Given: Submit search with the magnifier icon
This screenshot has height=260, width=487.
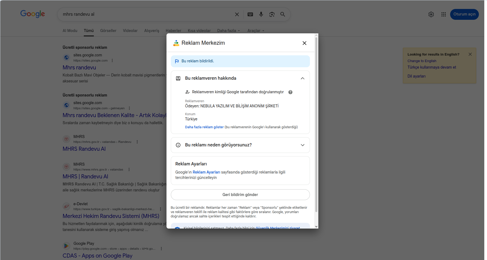Looking at the screenshot, I should click(x=283, y=14).
